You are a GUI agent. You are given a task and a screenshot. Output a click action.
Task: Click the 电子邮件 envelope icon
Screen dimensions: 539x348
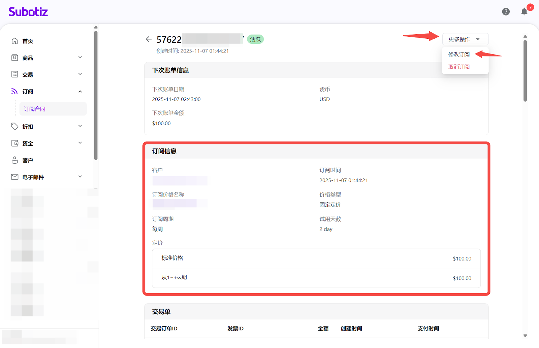point(15,177)
